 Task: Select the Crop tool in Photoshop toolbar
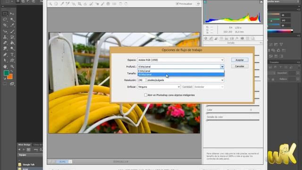click(x=5, y=25)
